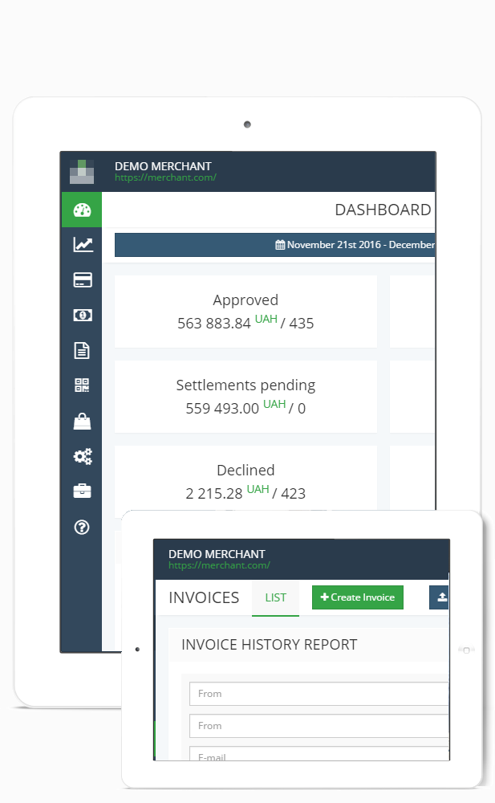Follow the merchant.com link in dashboard header
Viewport: 495px width, 803px height.
point(165,177)
